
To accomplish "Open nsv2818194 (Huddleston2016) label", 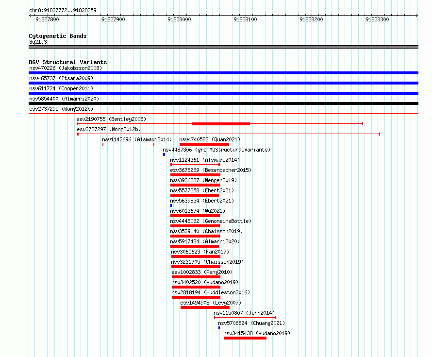I will click(x=211, y=292).
